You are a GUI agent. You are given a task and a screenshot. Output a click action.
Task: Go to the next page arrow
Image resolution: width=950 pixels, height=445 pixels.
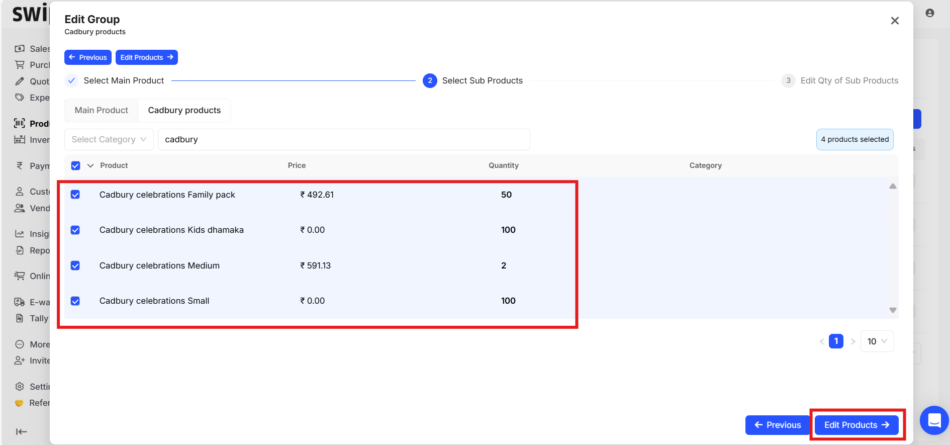[853, 341]
